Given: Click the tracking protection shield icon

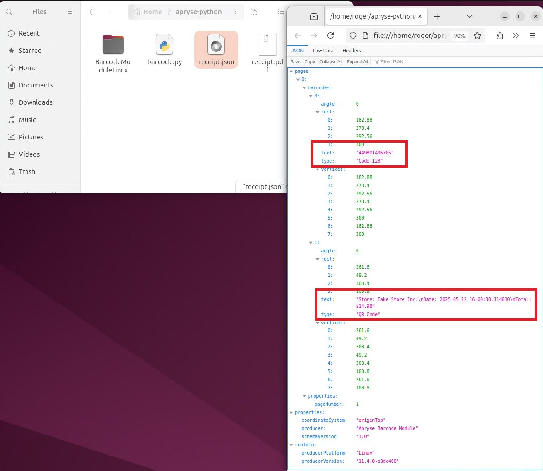Looking at the screenshot, I should click(x=352, y=36).
